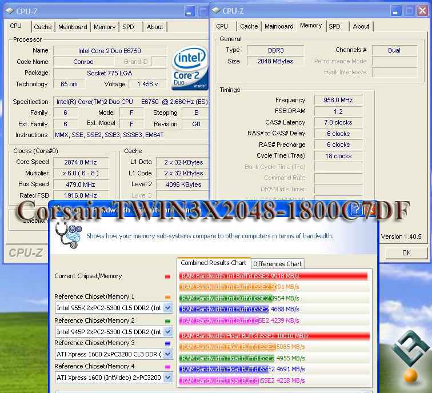Select Memory tab in right CPU-Z window
The image size is (432, 393).
311,26
